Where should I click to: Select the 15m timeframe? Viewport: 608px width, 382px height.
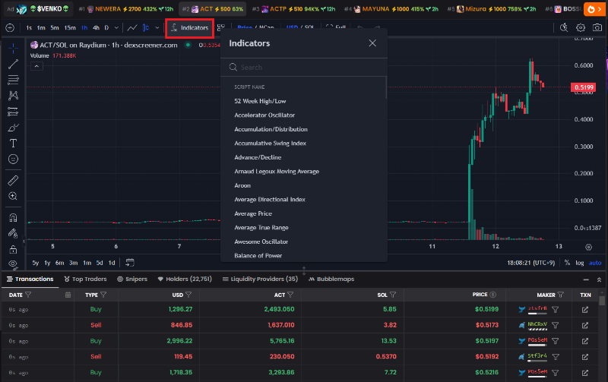[x=70, y=28]
